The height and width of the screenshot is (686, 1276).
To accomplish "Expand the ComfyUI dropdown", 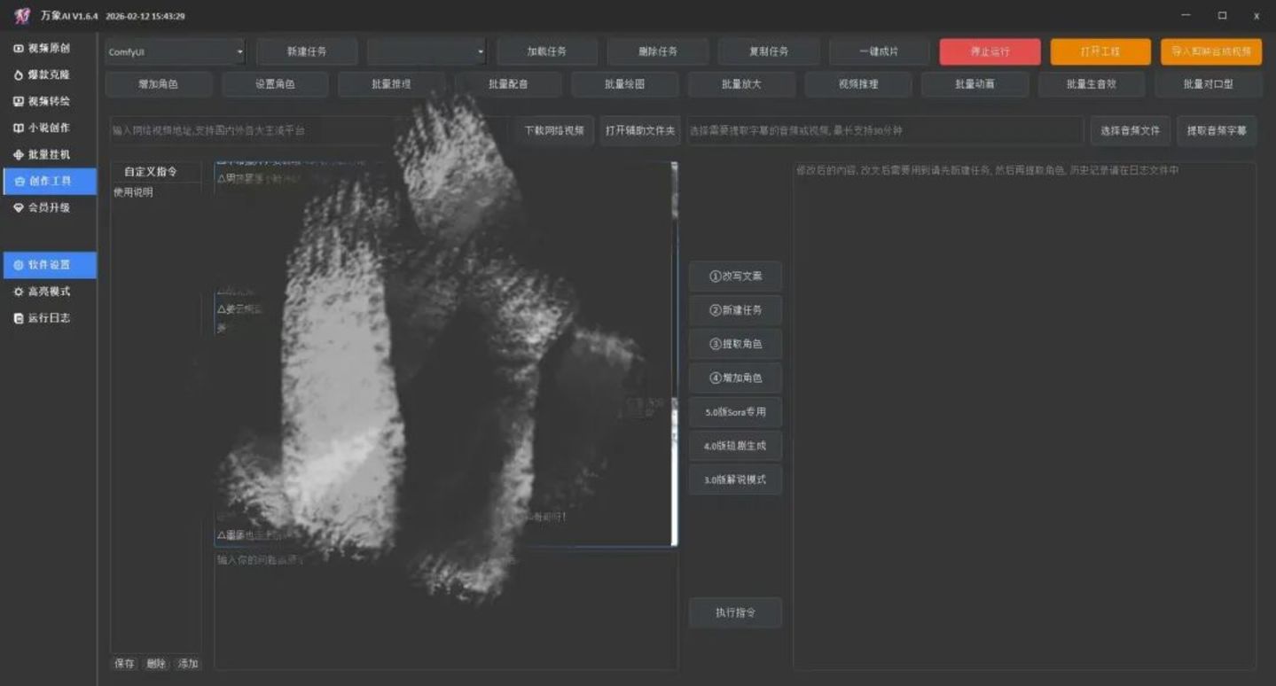I will coord(175,51).
